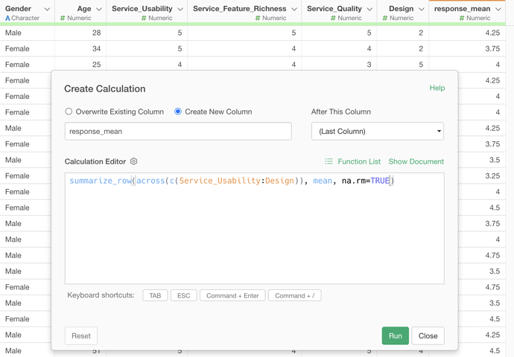Click the Function List icon

pos(329,161)
